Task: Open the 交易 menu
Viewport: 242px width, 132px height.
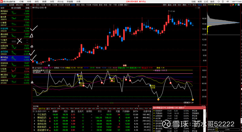Action: (78, 2)
